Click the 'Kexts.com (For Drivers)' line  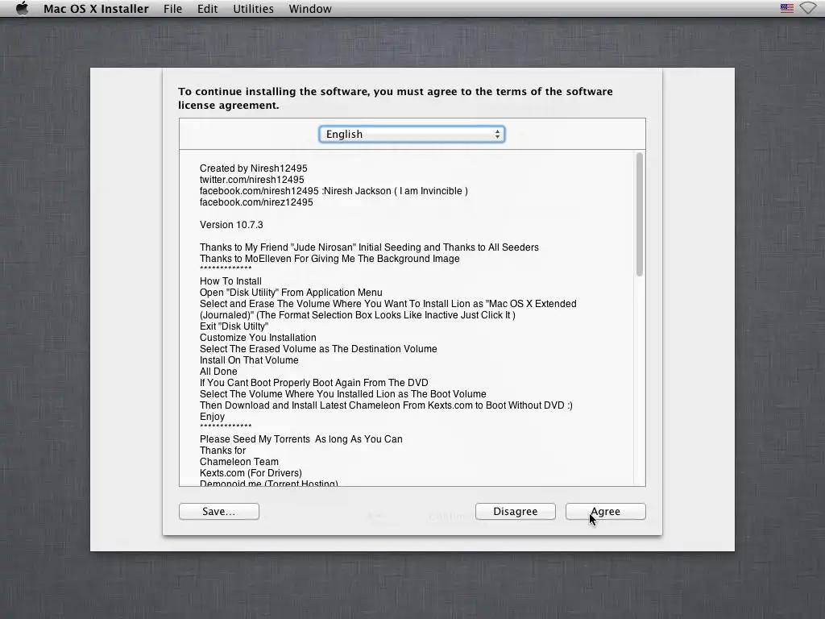[251, 472]
